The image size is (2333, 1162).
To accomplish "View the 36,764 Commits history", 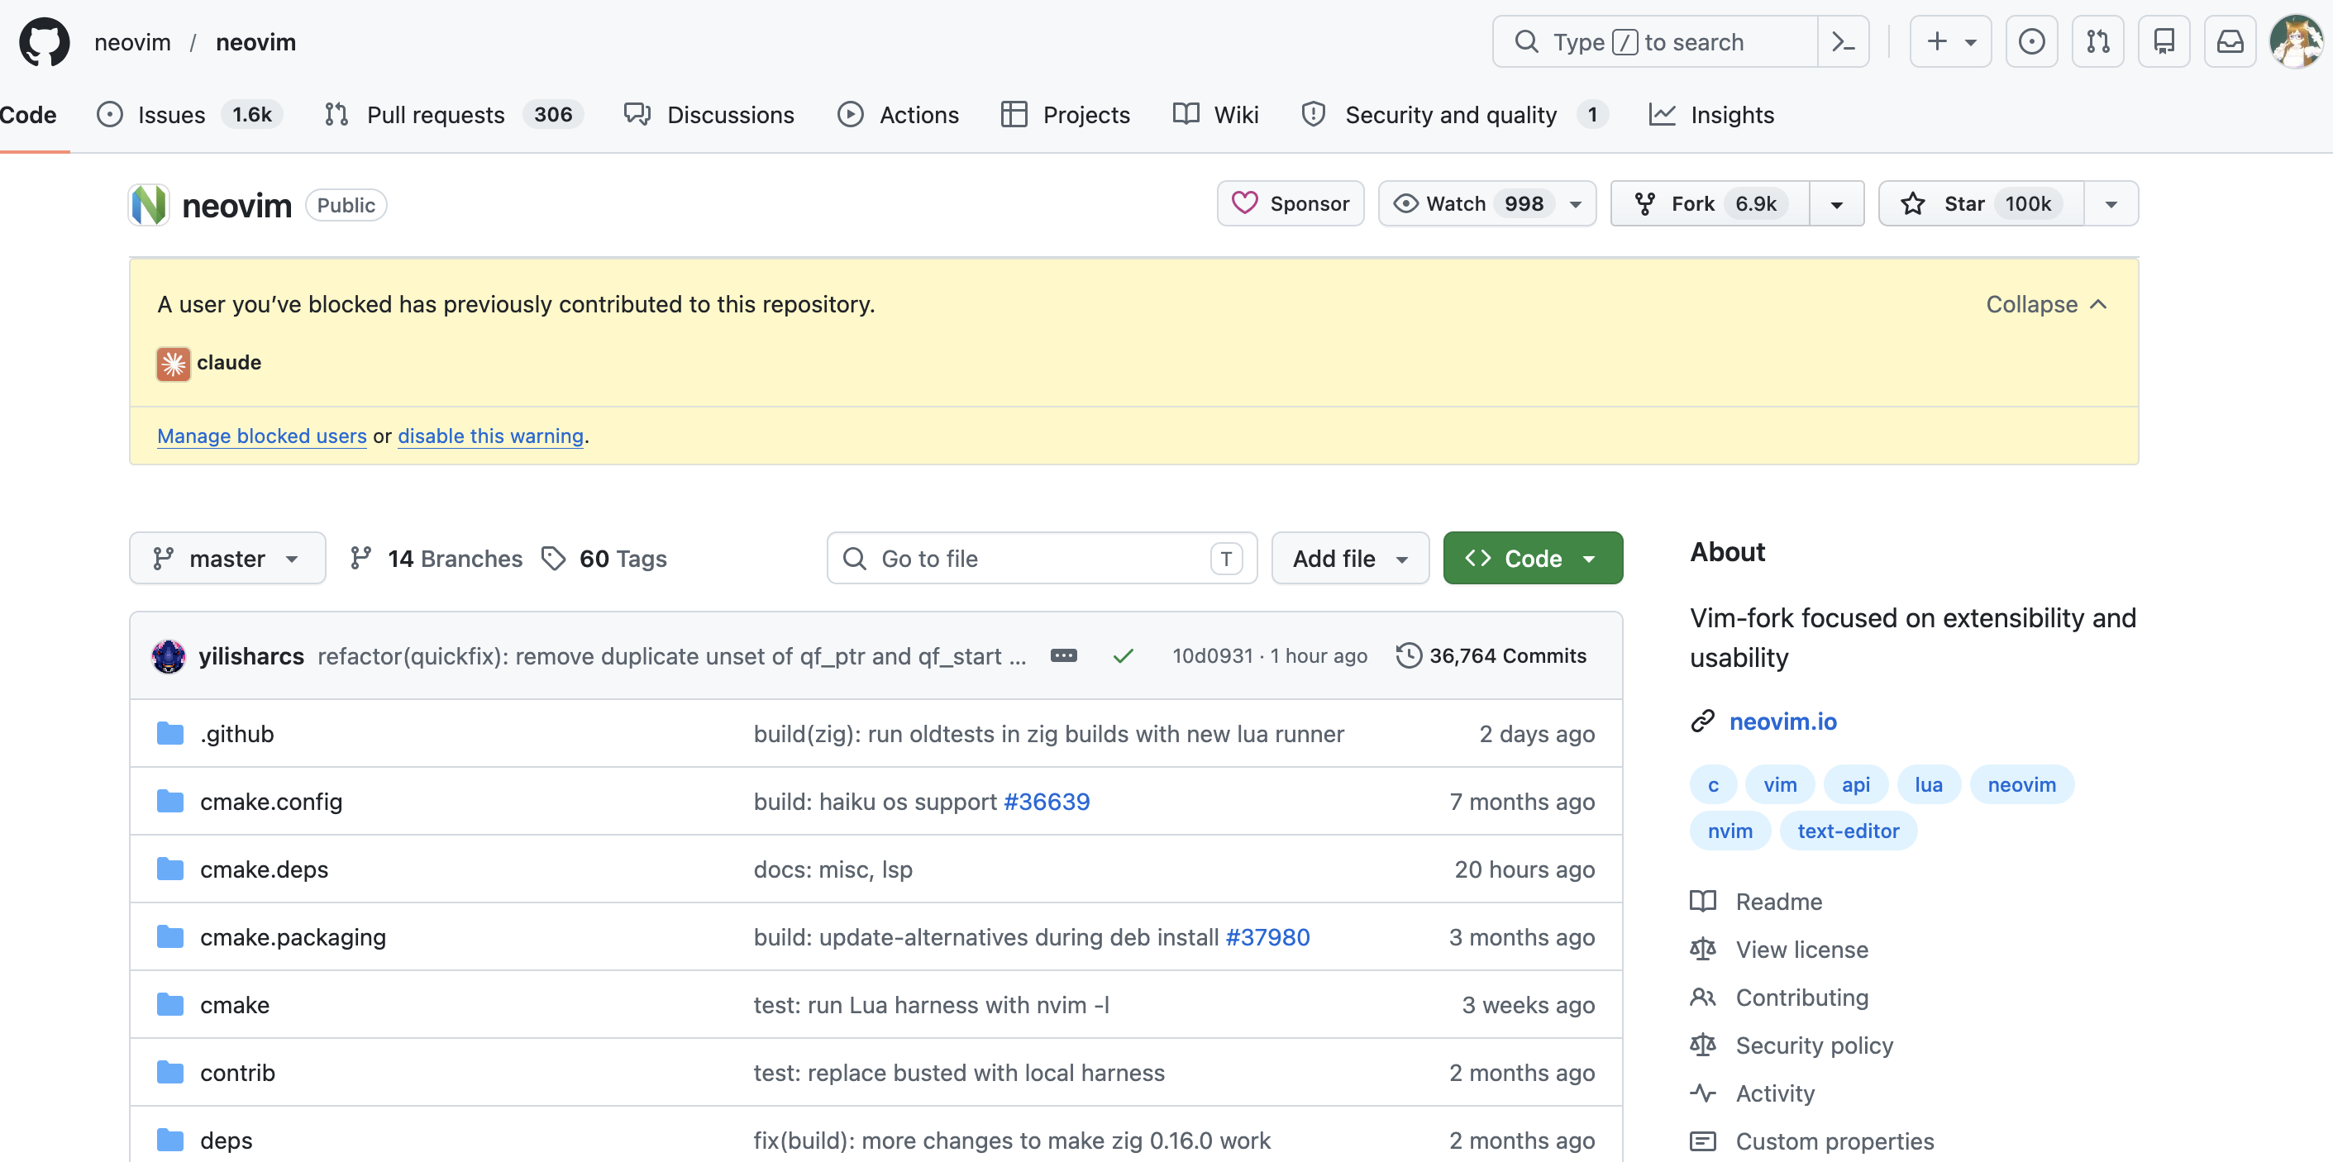I will pyautogui.click(x=1491, y=655).
